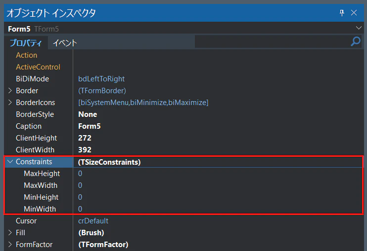367x251 pixels.
Task: Select the Cursor property name
Action: pos(26,221)
